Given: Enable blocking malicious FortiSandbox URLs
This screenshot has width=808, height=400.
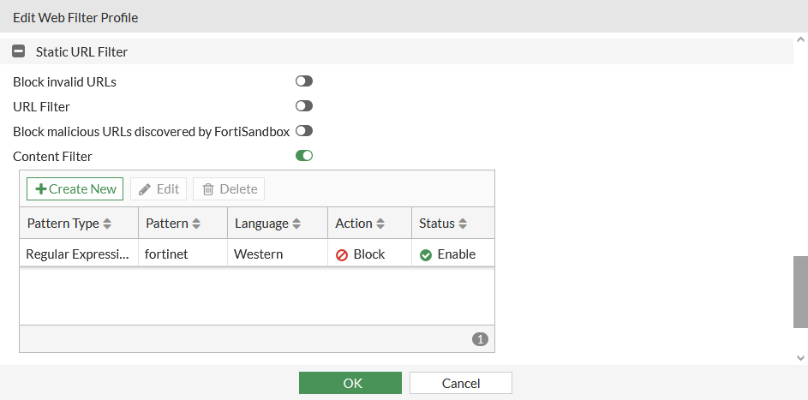Looking at the screenshot, I should [304, 131].
